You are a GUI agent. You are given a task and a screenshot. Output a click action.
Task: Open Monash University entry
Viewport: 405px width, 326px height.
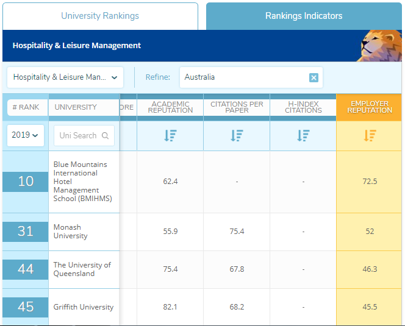click(x=70, y=232)
